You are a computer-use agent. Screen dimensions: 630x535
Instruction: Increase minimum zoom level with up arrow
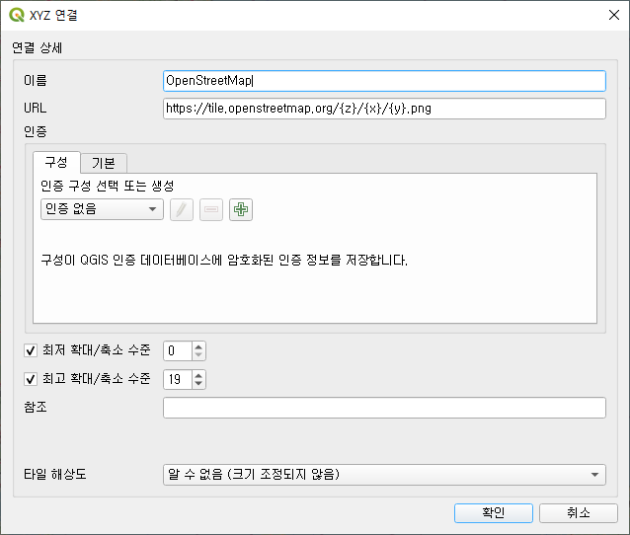coord(198,346)
